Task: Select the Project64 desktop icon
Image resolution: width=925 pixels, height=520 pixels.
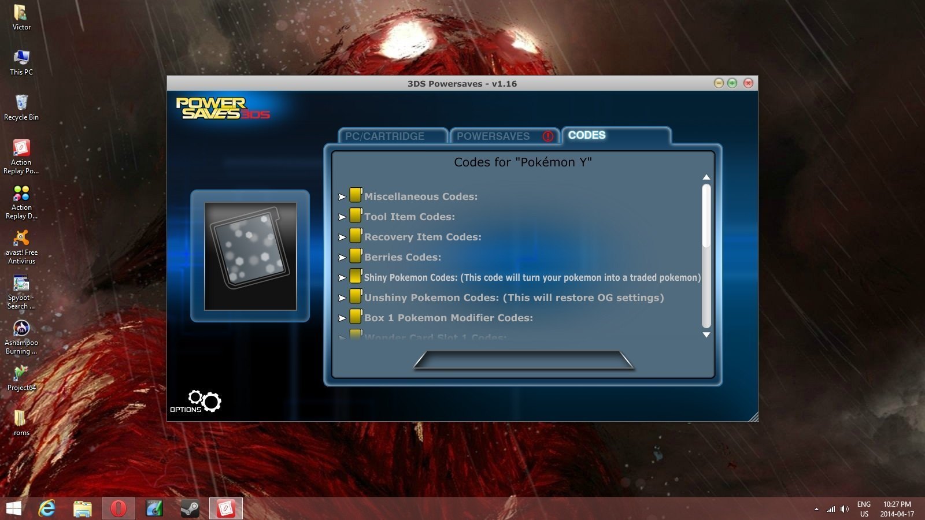Action: [x=21, y=378]
